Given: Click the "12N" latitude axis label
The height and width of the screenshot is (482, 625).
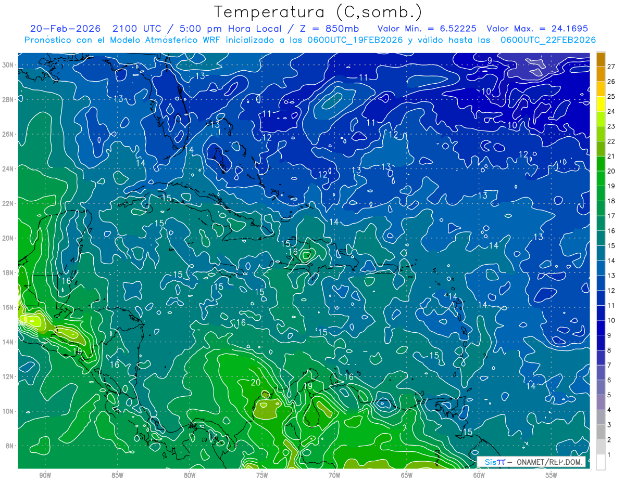Looking at the screenshot, I should [8, 376].
